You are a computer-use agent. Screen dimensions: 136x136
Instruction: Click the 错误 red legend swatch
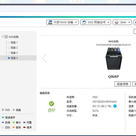coord(24,127)
